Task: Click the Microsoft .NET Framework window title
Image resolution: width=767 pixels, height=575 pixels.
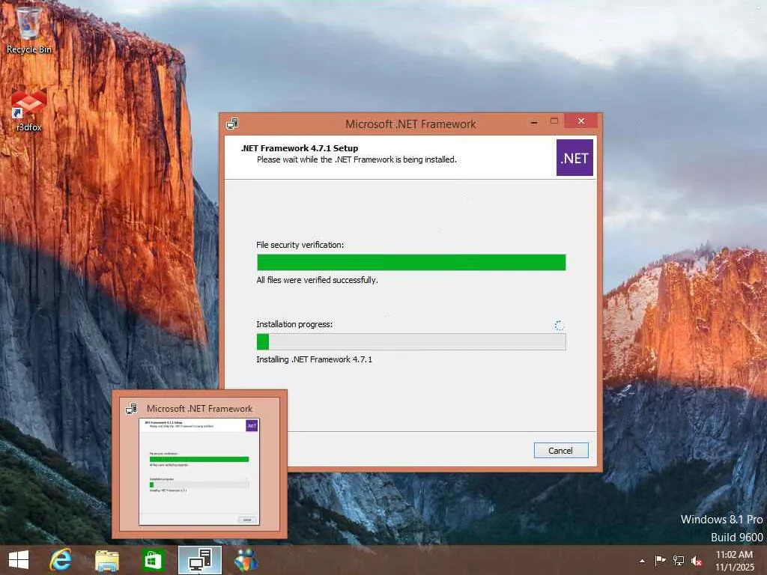Action: pos(410,124)
